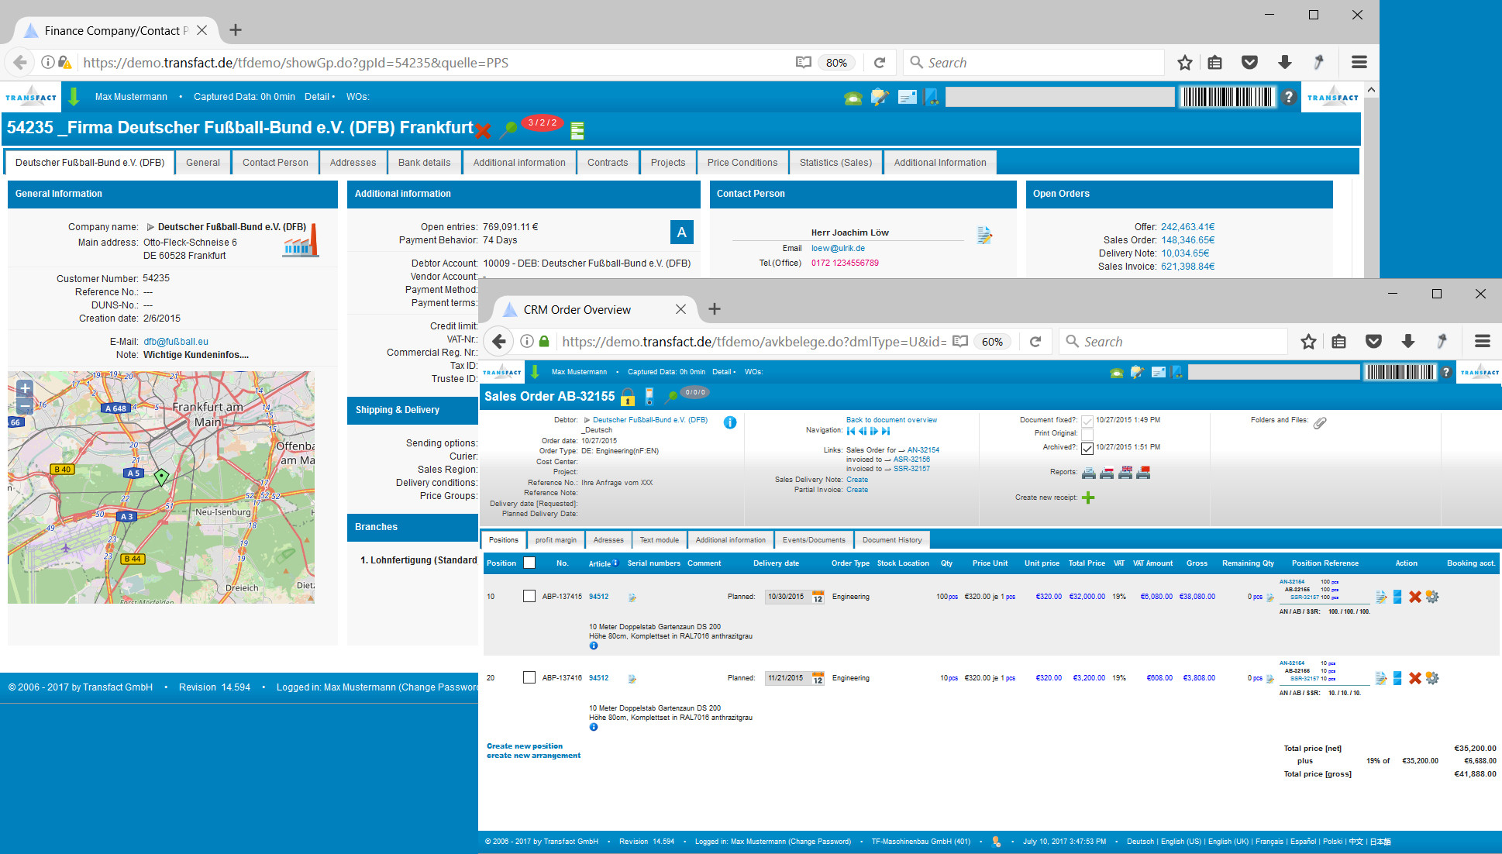This screenshot has width=1502, height=854.
Task: Click the telephone icon in the Finance Company window toolbar
Action: pos(853,98)
